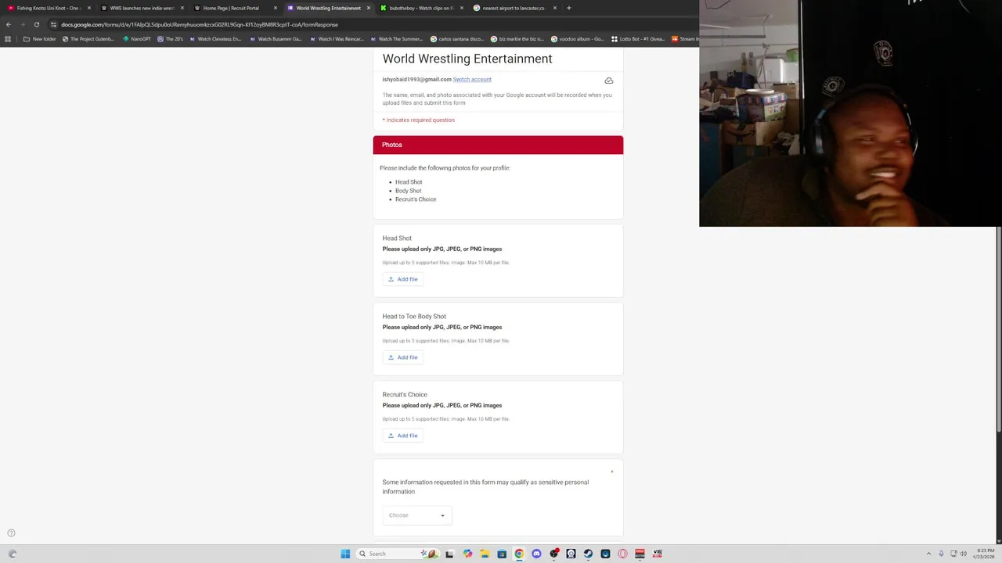Click the Switch account link

[x=472, y=79]
